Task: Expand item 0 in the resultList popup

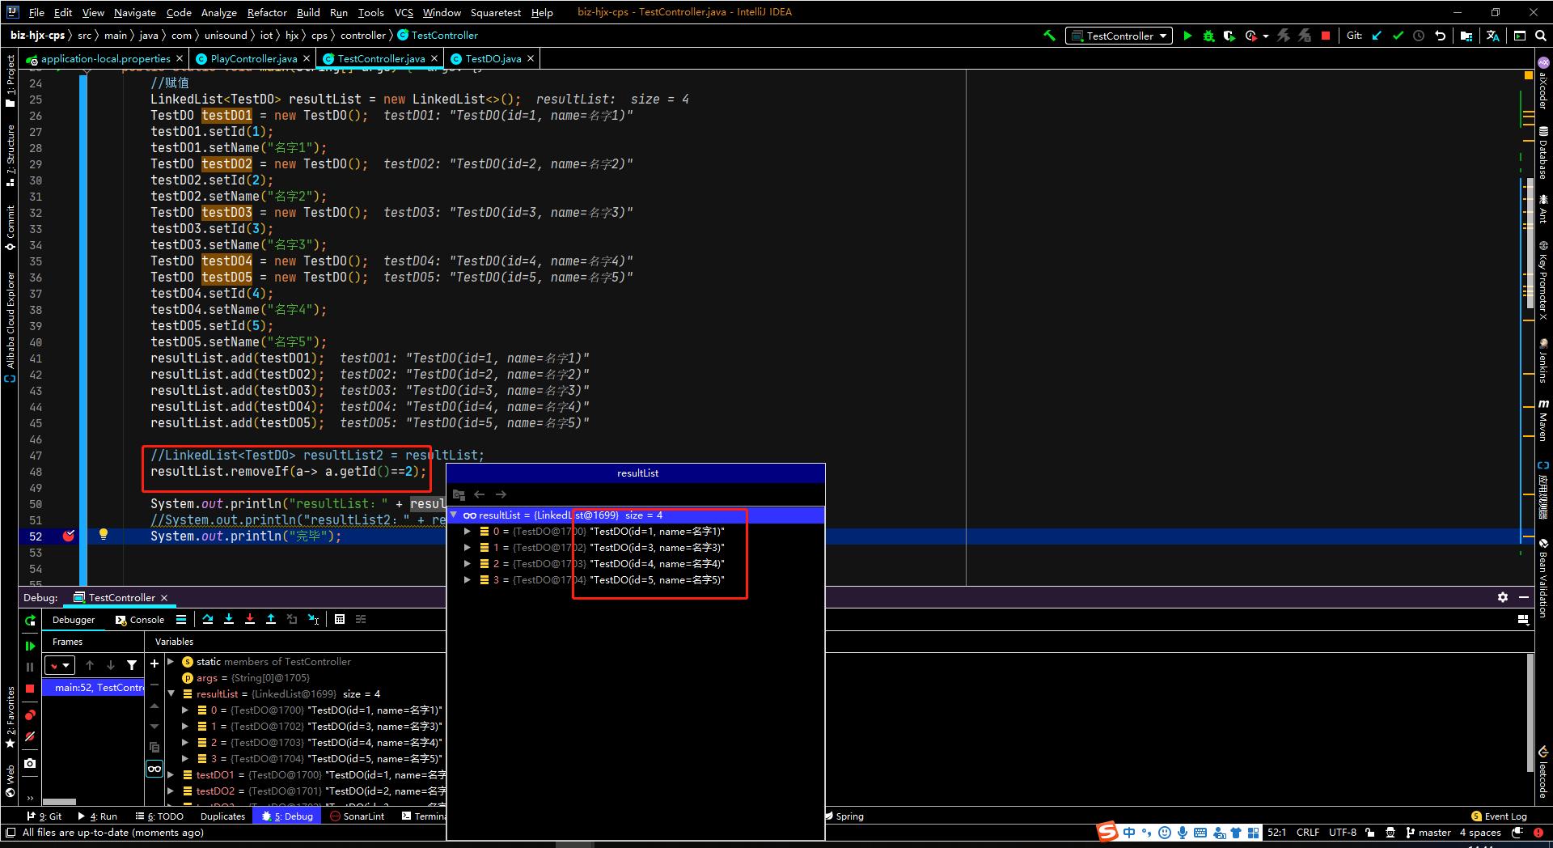Action: pyautogui.click(x=468, y=532)
